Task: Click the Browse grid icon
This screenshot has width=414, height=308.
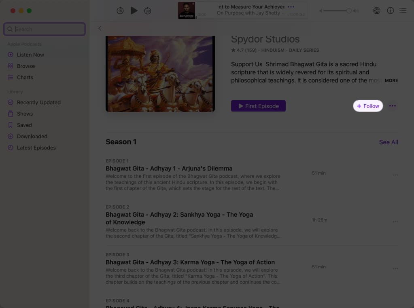Action: [x=10, y=66]
